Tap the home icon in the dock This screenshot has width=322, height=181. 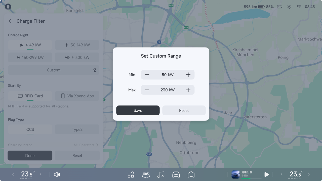coord(191,174)
